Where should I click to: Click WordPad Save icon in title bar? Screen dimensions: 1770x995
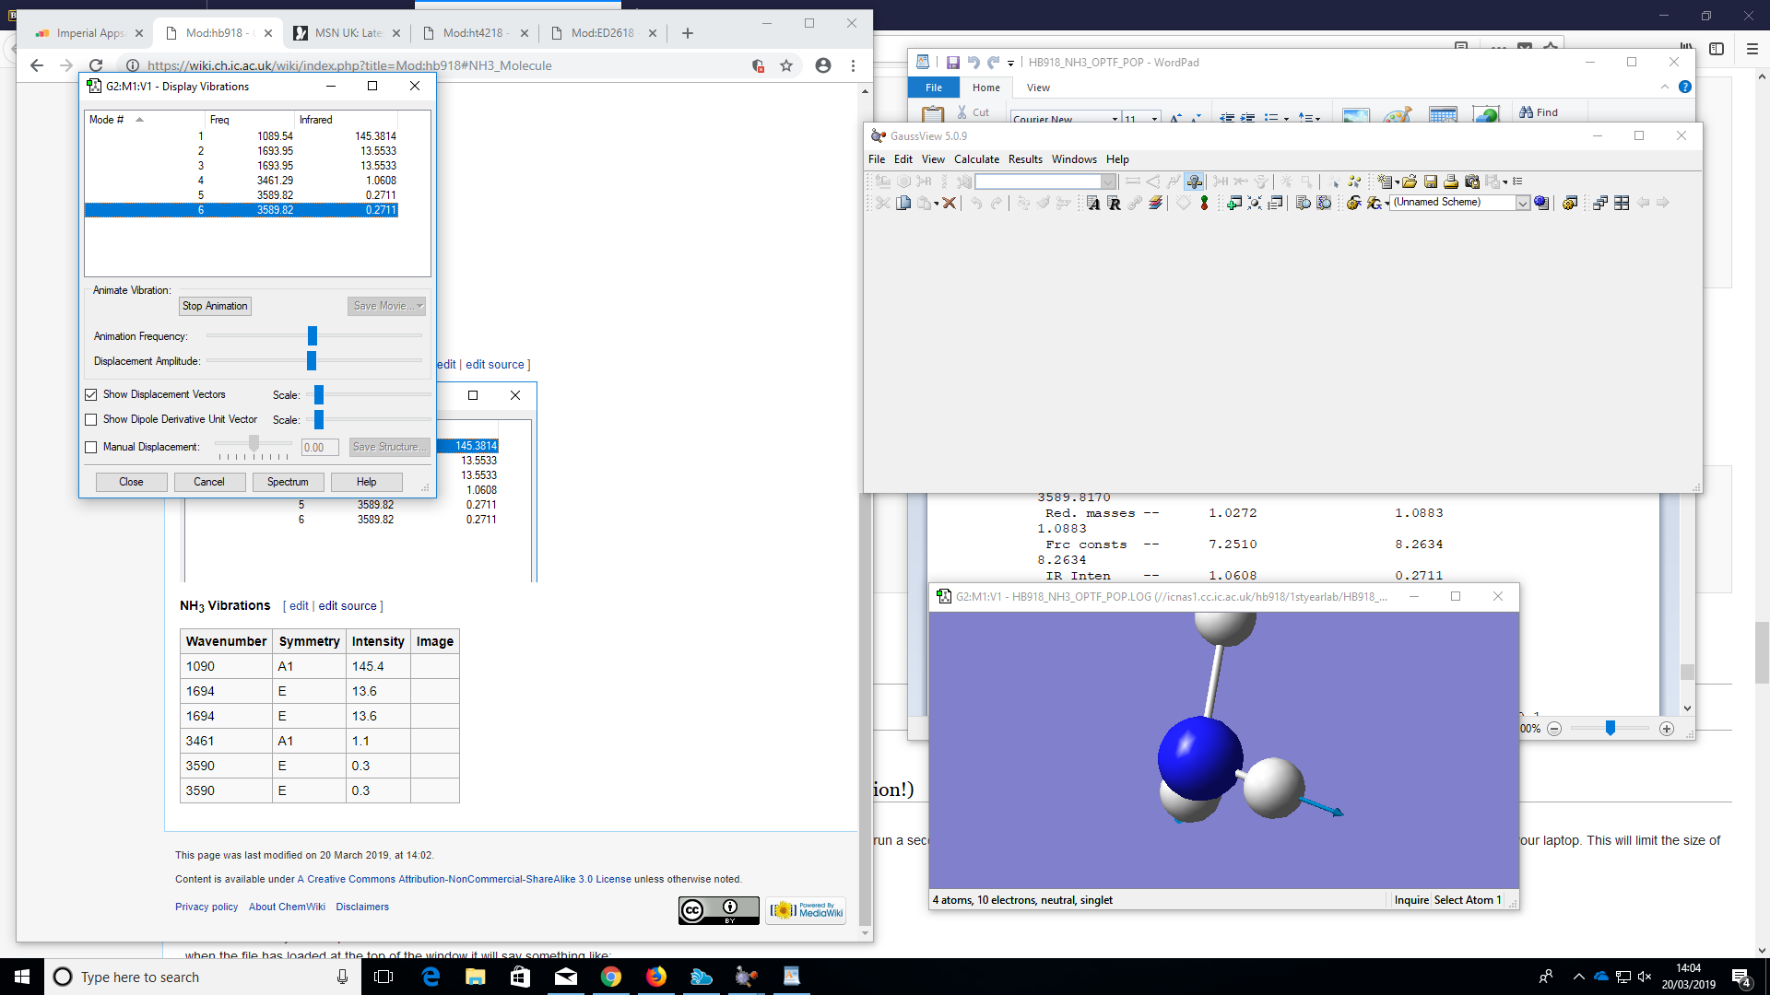point(952,63)
